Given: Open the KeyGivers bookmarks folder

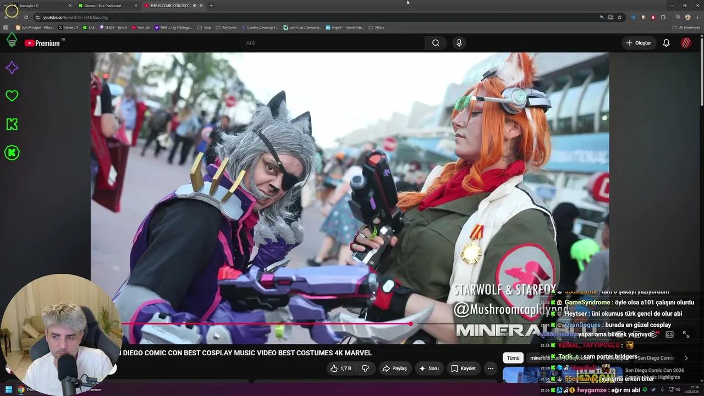Looking at the screenshot, I should (226, 28).
